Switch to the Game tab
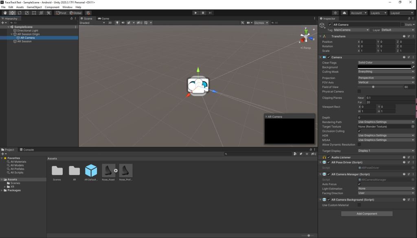Image resolution: width=417 pixels, height=238 pixels. [103, 19]
